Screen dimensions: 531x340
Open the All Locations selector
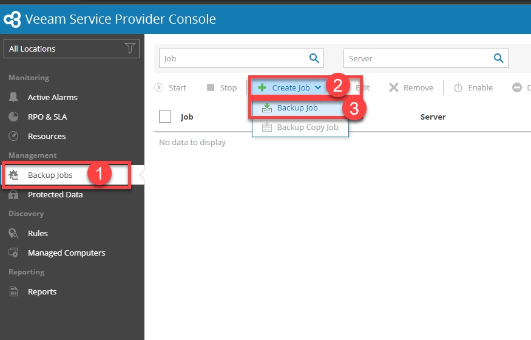(64, 49)
